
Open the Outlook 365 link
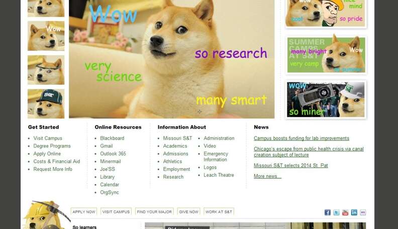113,154
